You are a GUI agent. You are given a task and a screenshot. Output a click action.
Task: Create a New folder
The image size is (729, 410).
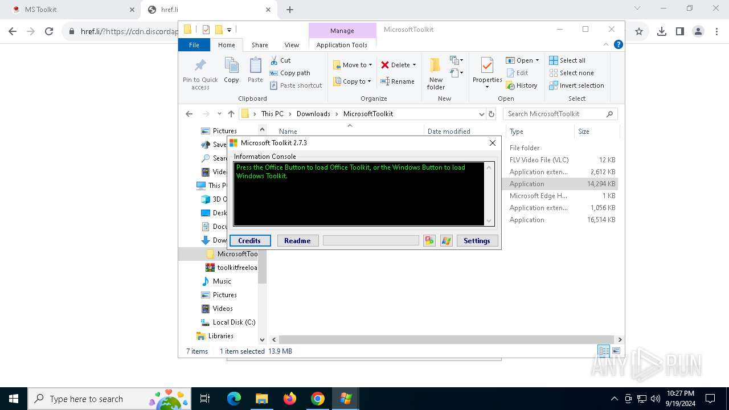coord(436,74)
